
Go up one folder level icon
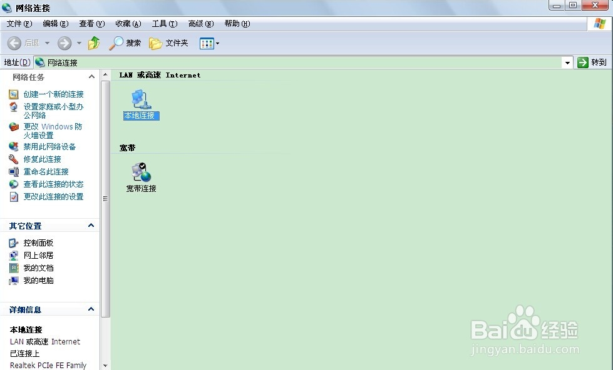click(x=94, y=43)
